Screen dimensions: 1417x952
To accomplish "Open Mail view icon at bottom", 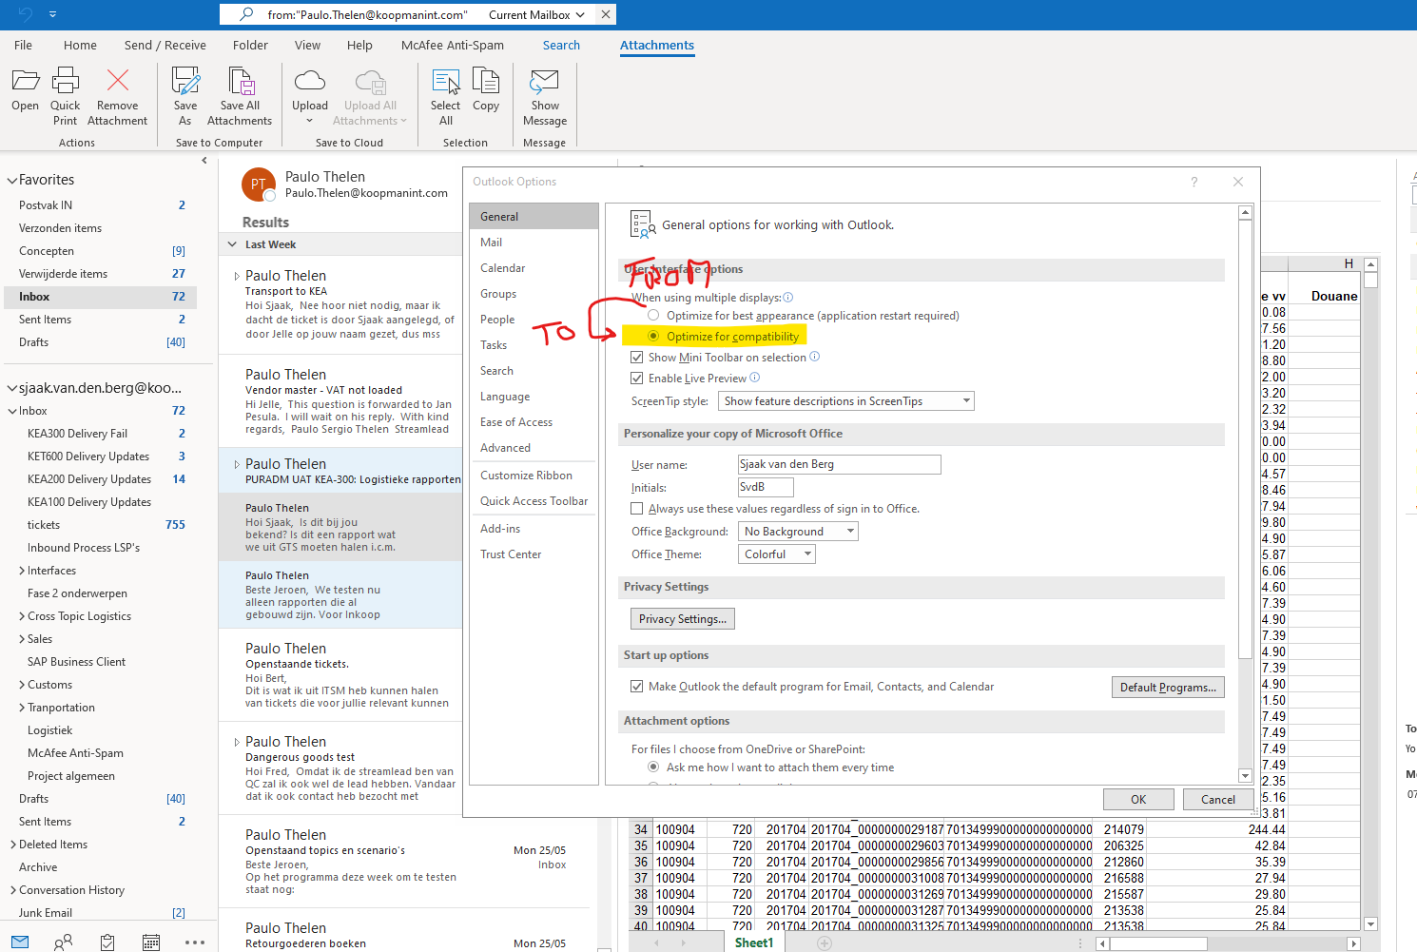I will coord(20,942).
